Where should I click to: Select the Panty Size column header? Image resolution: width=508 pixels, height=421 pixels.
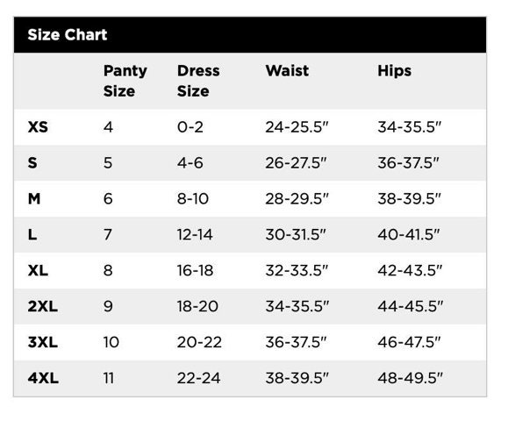coord(125,81)
